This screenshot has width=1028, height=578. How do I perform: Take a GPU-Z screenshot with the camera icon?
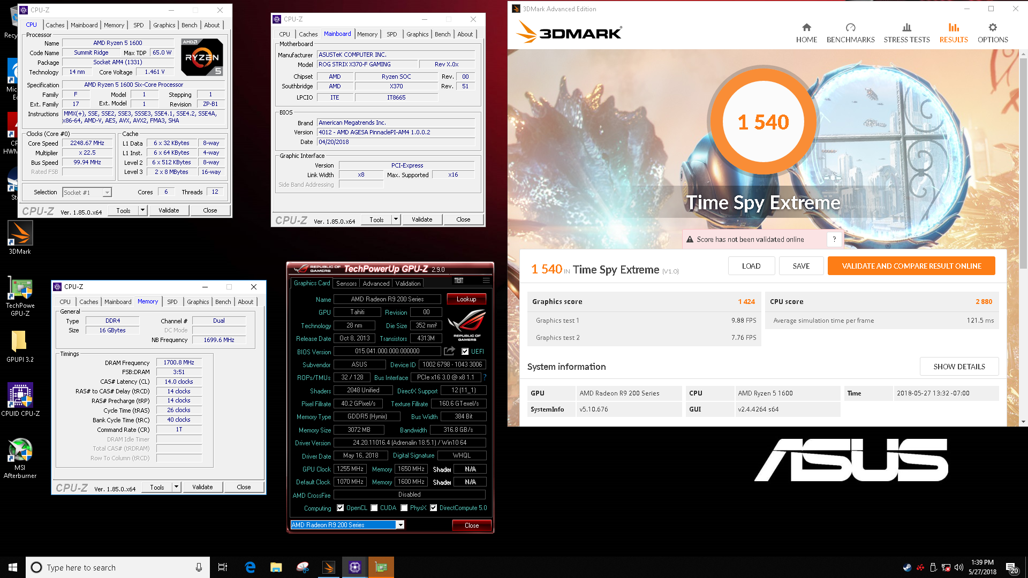click(x=459, y=280)
